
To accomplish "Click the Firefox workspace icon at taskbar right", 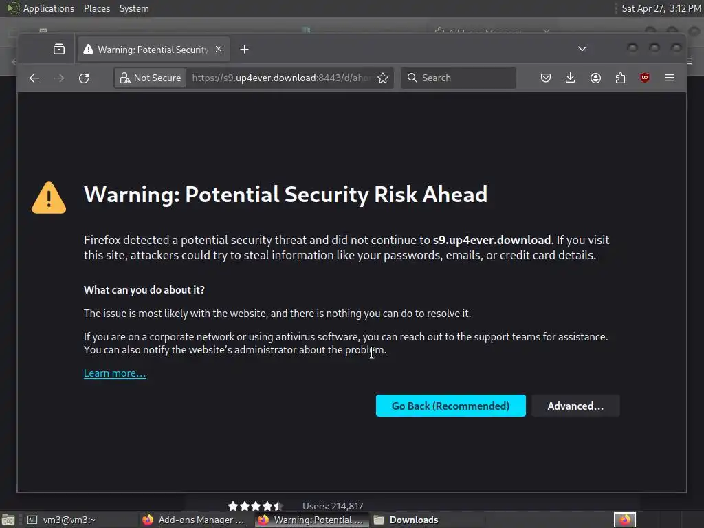I will click(x=625, y=520).
